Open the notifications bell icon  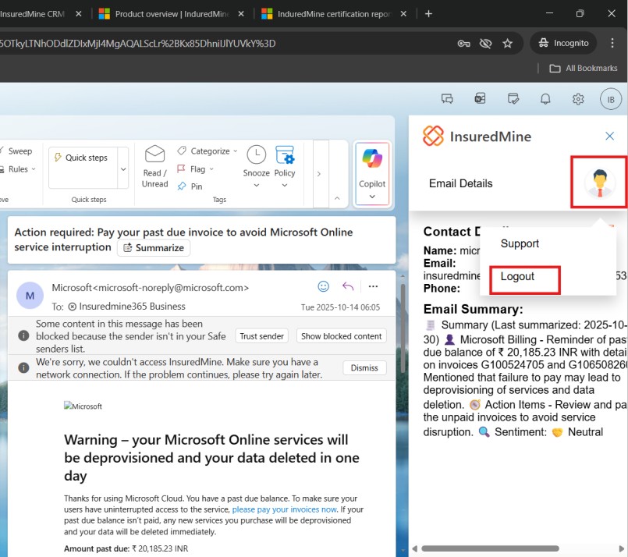point(545,99)
